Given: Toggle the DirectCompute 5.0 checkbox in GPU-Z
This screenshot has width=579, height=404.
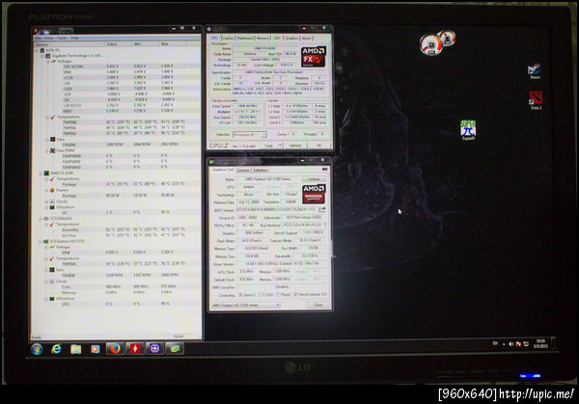Looking at the screenshot, I should point(295,295).
